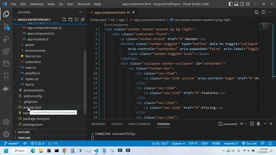Open the Extensions view
The image size is (276, 155).
6,51
